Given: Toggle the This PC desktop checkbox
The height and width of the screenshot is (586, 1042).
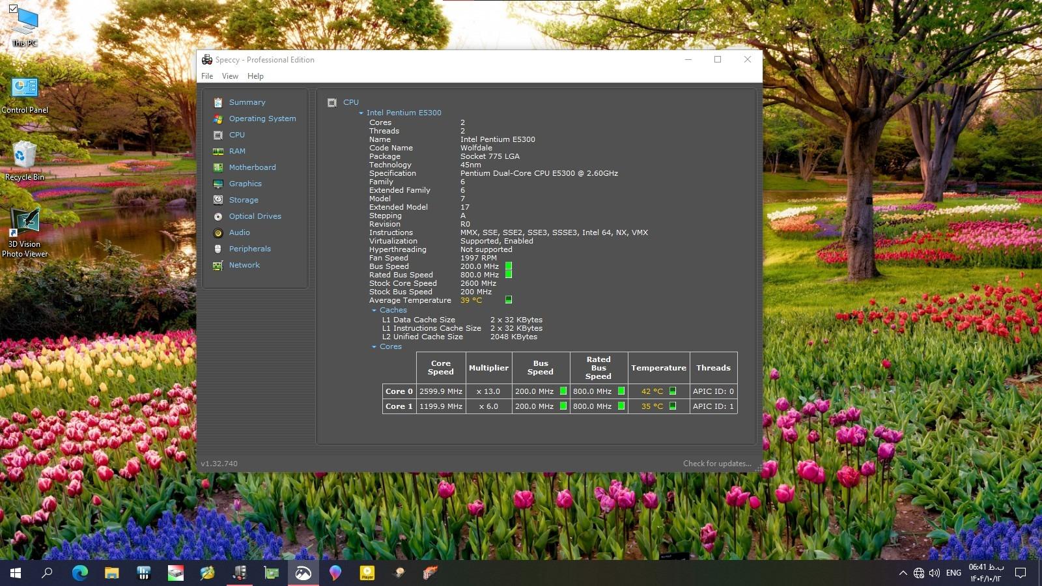Looking at the screenshot, I should click(x=13, y=8).
